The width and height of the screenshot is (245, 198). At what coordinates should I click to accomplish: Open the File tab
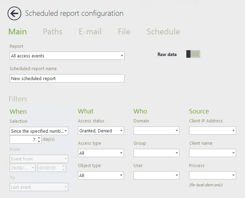[124, 32]
